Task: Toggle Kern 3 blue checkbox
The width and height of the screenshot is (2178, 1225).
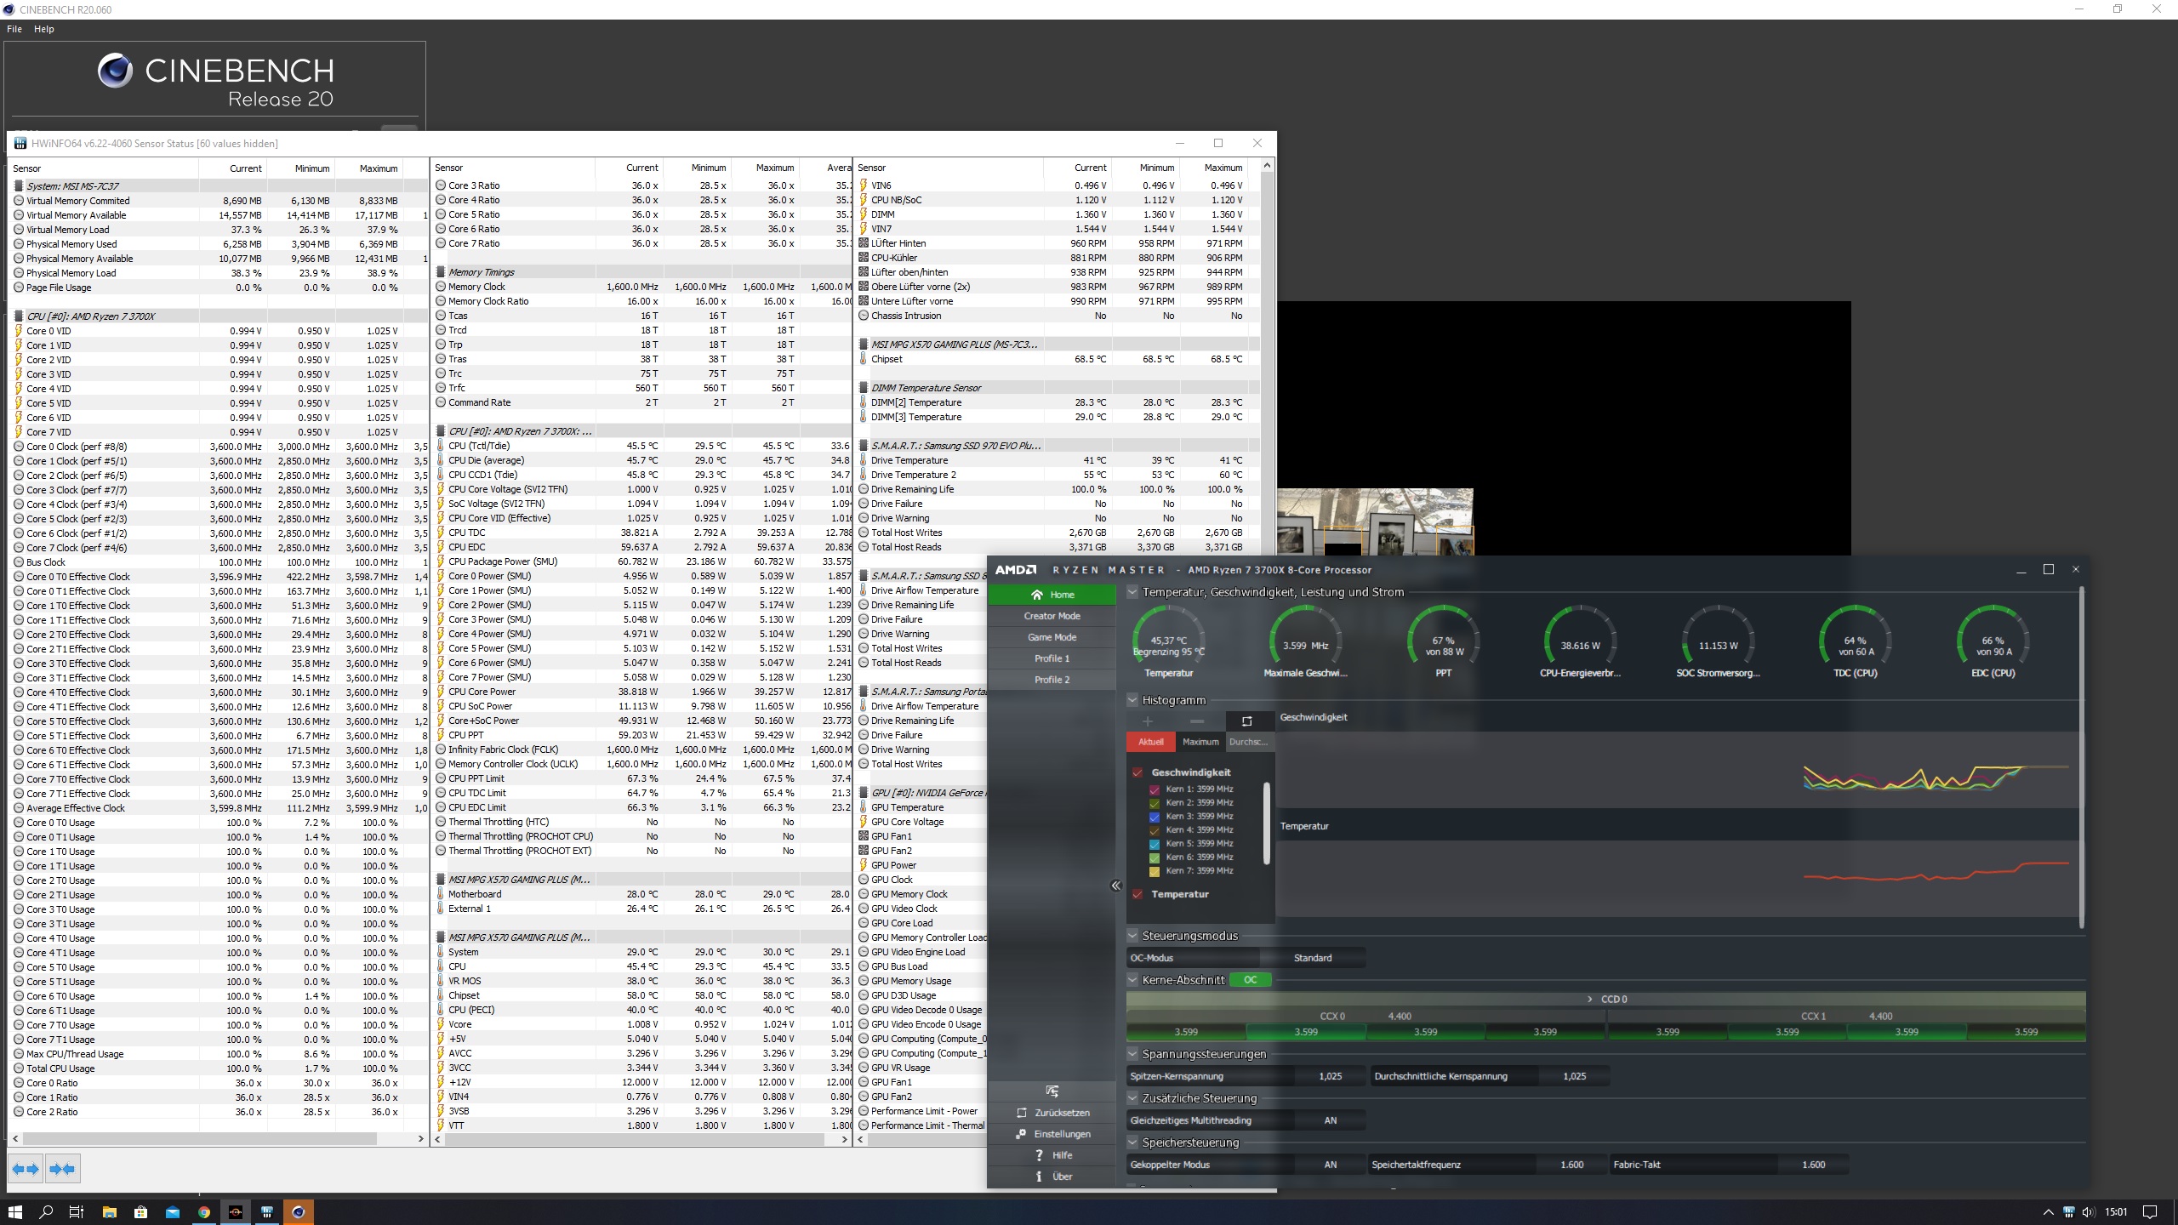Action: [1155, 817]
